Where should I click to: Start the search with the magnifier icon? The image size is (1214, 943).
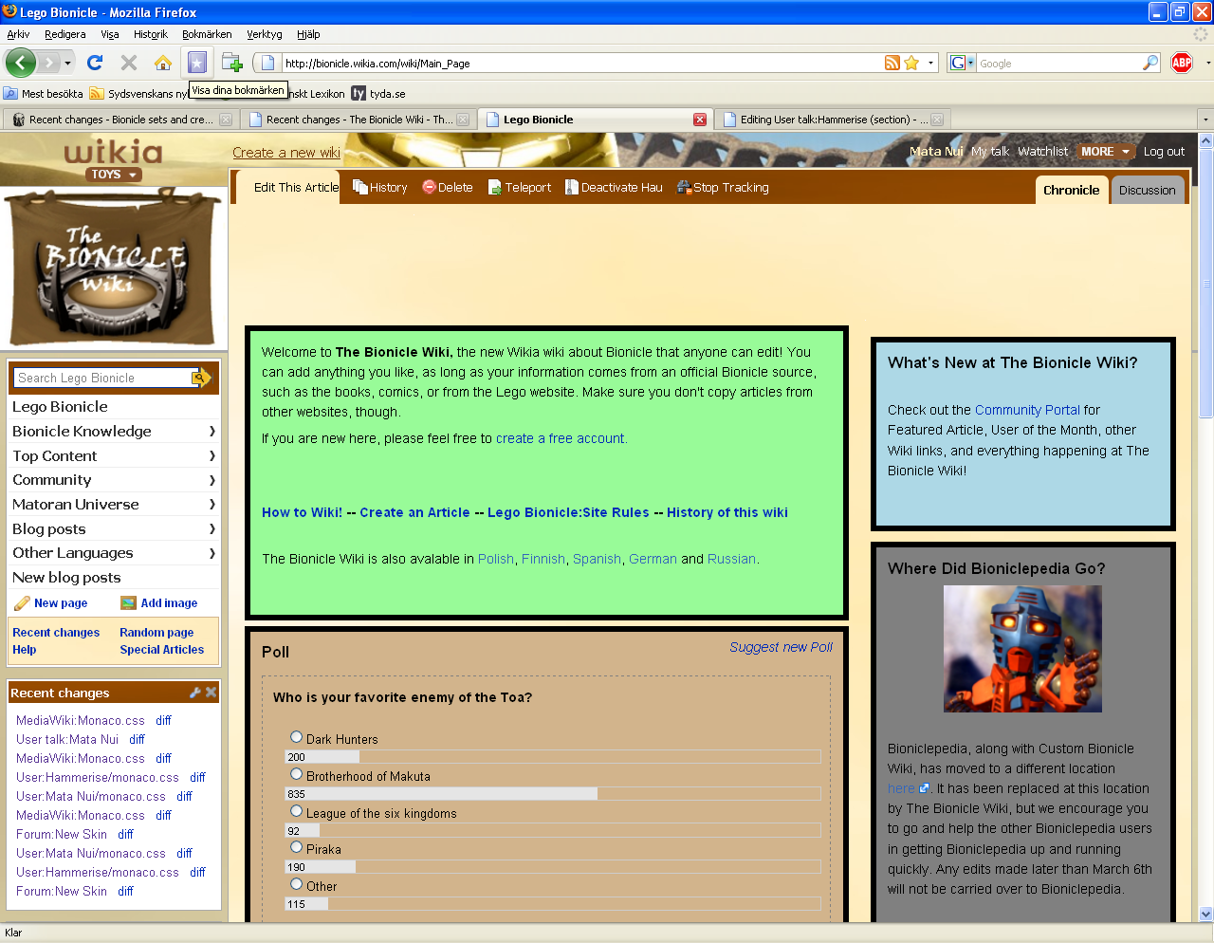(x=1150, y=63)
